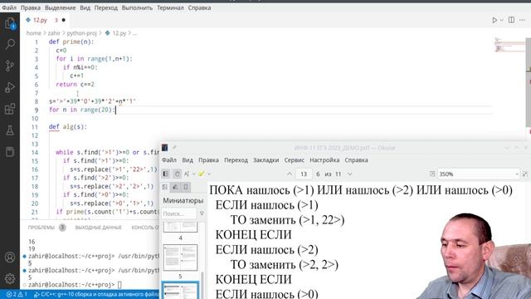The height and width of the screenshot is (299, 531).
Task: Click Okular fit-width zoom icon
Action: pos(432,174)
